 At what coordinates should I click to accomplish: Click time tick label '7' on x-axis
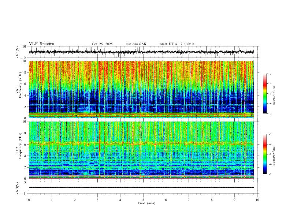(189, 200)
